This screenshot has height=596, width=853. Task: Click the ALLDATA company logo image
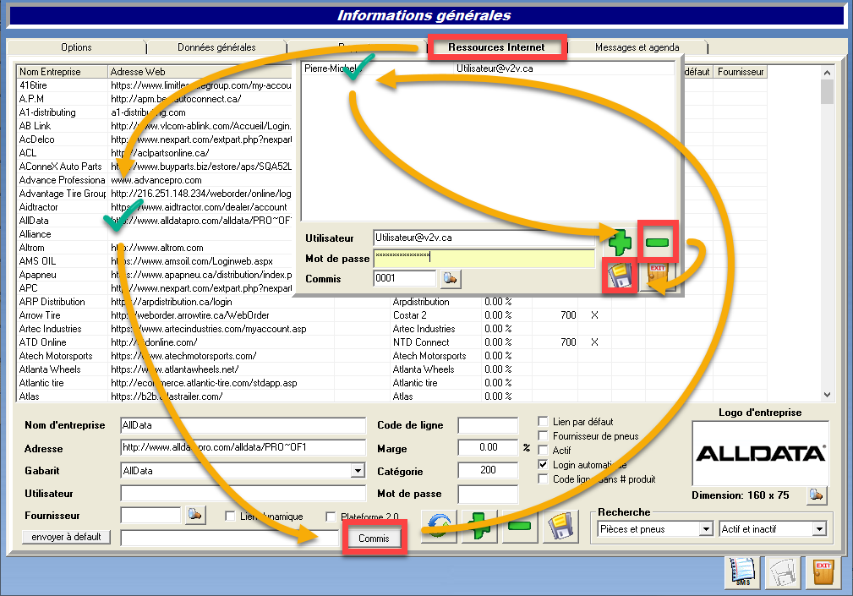tap(760, 453)
